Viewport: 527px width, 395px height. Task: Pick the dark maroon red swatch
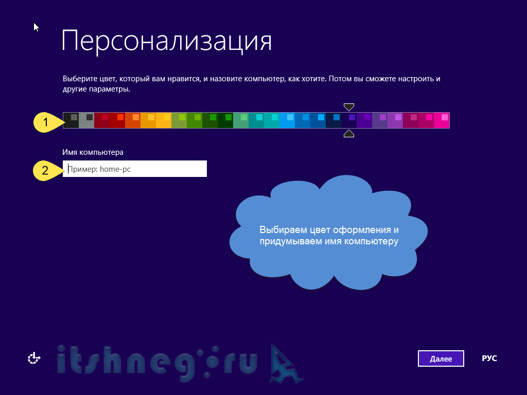102,120
